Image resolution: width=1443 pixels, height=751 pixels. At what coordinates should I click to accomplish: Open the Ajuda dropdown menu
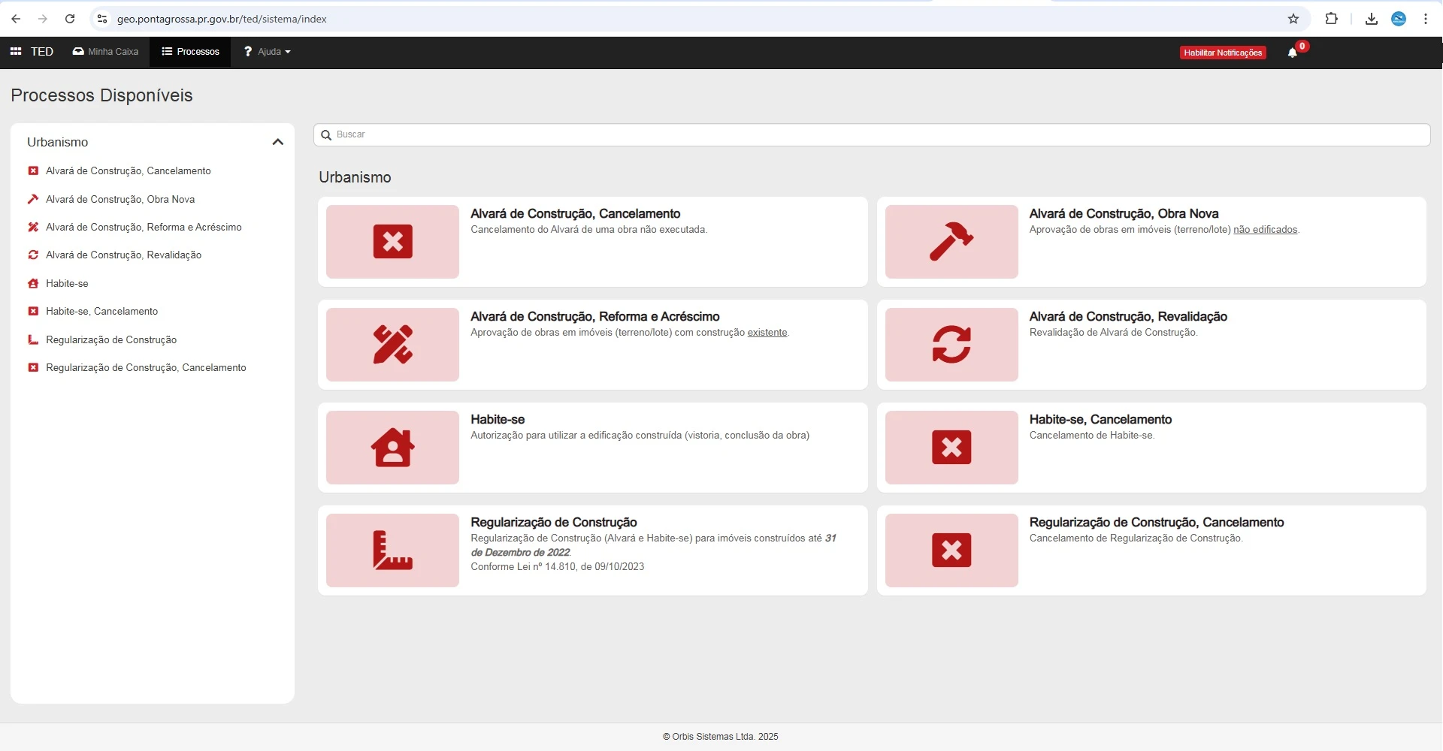[268, 52]
